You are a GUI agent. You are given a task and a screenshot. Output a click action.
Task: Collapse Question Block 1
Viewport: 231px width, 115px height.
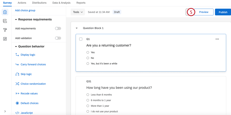coord(77,28)
